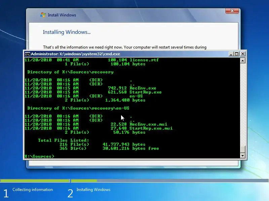Click the Windows flag icon in Install Windows

coord(43,15)
